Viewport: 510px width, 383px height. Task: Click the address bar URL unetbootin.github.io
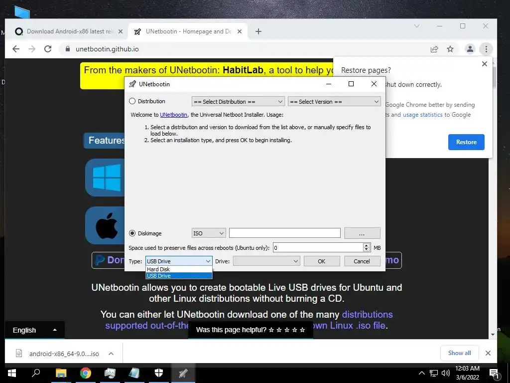pos(107,49)
